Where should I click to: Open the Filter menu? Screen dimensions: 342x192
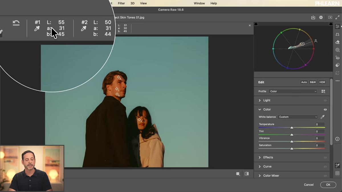121,3
